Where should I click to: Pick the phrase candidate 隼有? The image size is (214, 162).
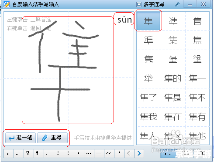[x=197, y=117]
